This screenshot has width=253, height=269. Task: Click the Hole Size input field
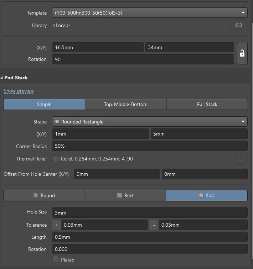(x=150, y=213)
